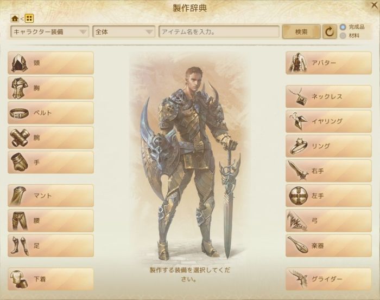The image size is (380, 300).
Task: Open the 胸 chest armor category
Action: click(x=50, y=88)
